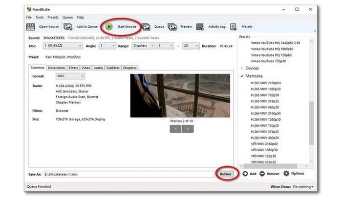Select the VP9 MKV 1080p30 preset
Screen dimensions: 342x197
click(264, 150)
